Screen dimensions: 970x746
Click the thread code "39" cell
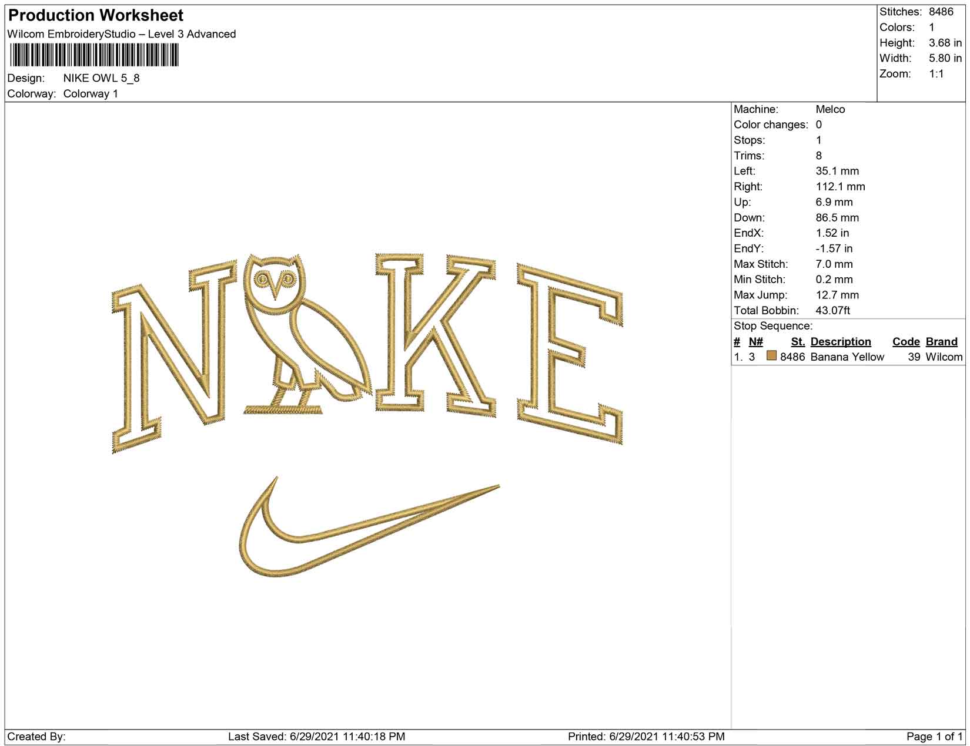coord(914,357)
